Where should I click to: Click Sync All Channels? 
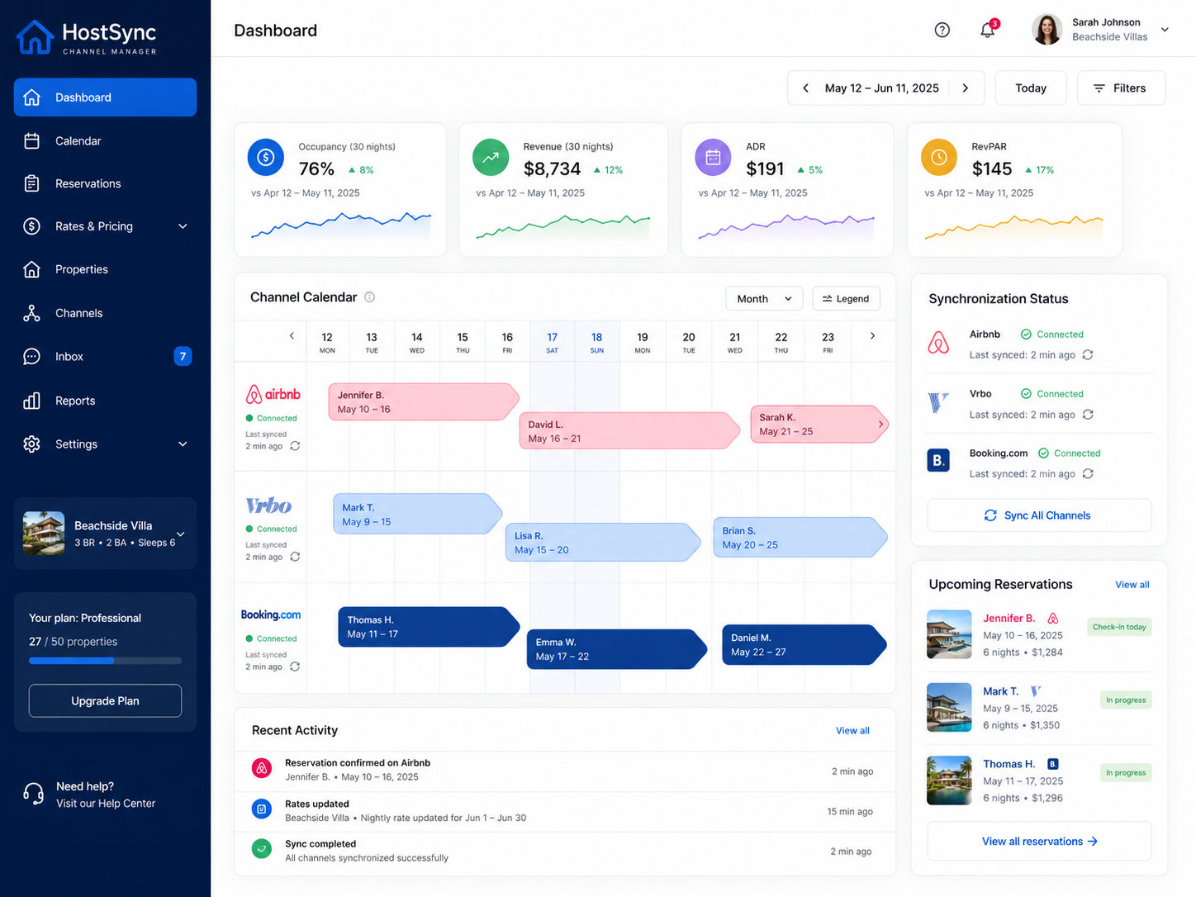[x=1039, y=515]
